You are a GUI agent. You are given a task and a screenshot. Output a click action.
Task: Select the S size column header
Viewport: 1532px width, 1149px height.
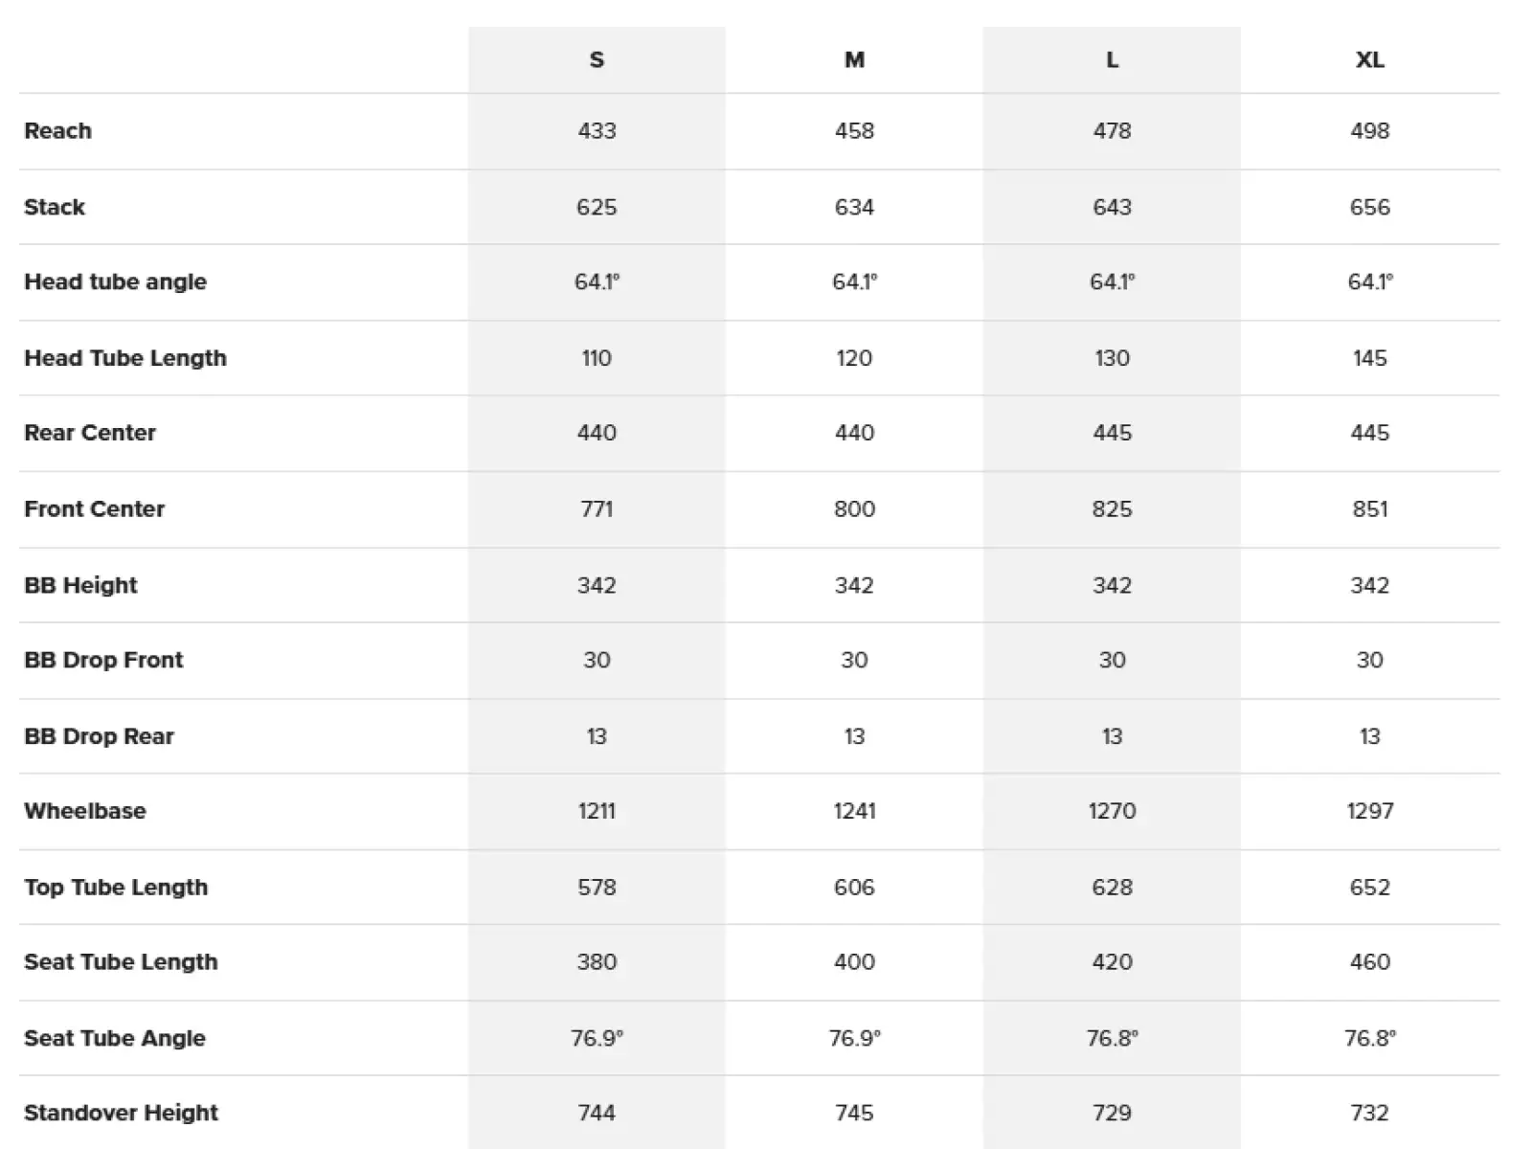(597, 59)
